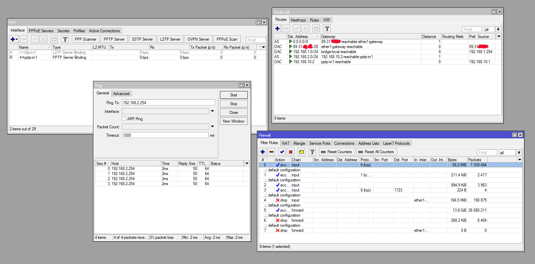Click the drop icon on firewall rule 7
This screenshot has width=535, height=264.
pyautogui.click(x=278, y=230)
